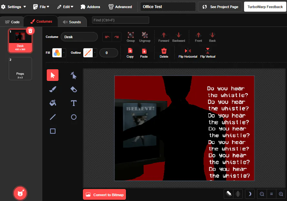Expand the Outline color dropdown arrow

point(95,53)
